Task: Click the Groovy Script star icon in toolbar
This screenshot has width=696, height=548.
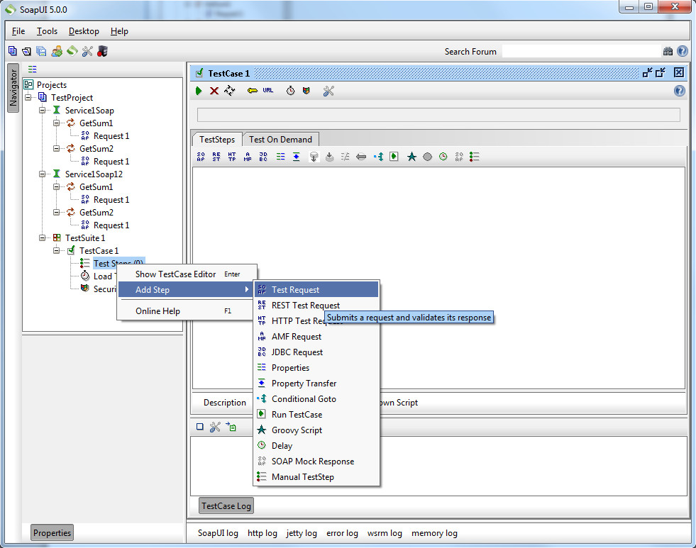Action: tap(412, 157)
